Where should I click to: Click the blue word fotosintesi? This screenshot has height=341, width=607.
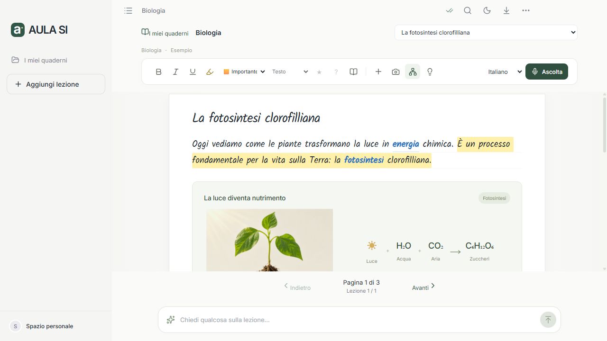click(x=364, y=160)
